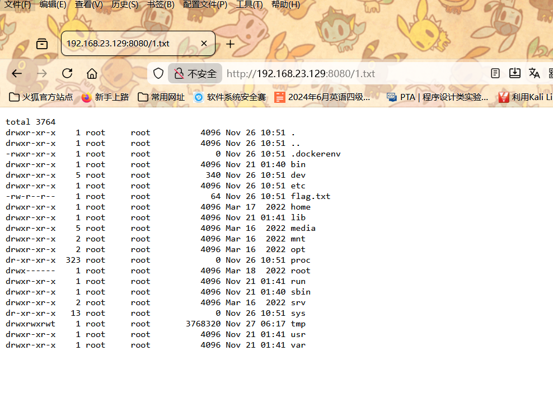This screenshot has height=403, width=553.
Task: Open the 书签(B) menu
Action: click(x=161, y=5)
